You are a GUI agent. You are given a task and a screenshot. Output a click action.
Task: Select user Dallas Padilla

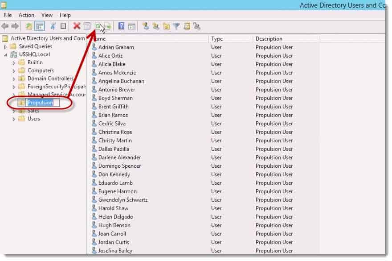114,149
